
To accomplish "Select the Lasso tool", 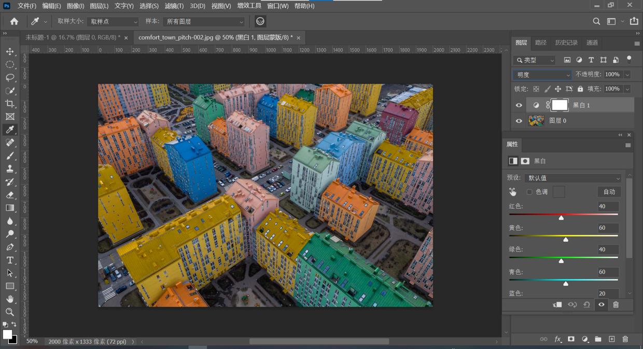I will [10, 78].
